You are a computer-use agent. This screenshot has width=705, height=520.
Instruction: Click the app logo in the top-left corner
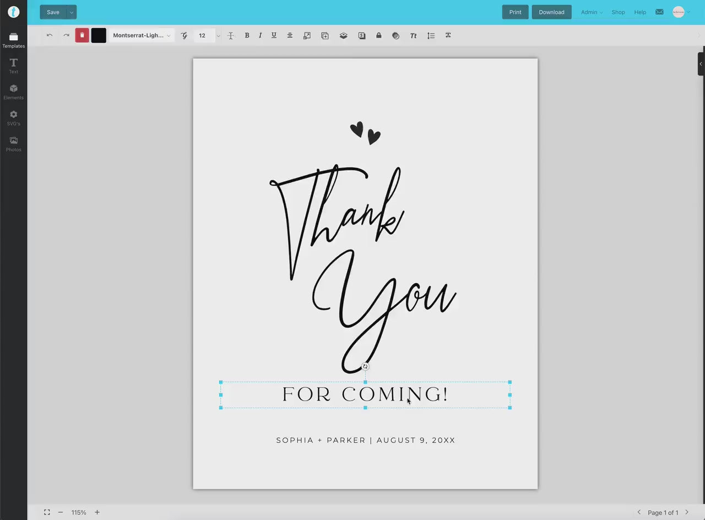point(13,12)
